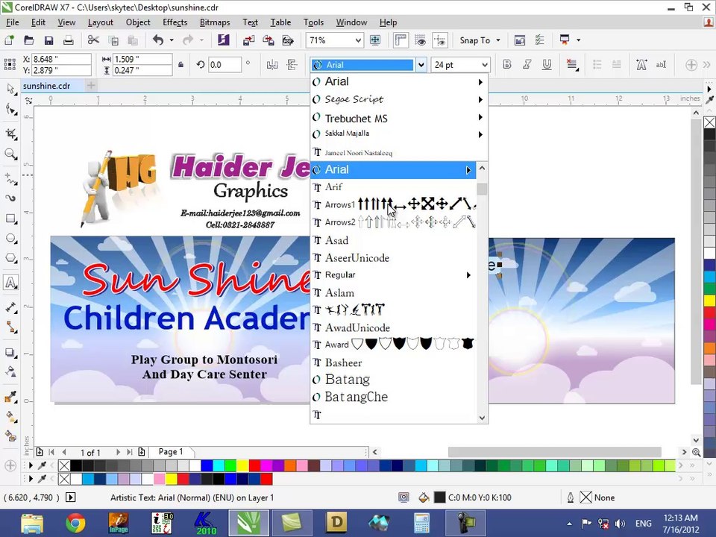Click the New document icon
This screenshot has width=716, height=537.
[x=9, y=40]
